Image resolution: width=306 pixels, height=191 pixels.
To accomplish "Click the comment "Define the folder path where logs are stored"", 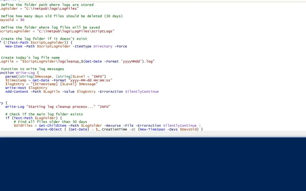I will tap(47, 5).
